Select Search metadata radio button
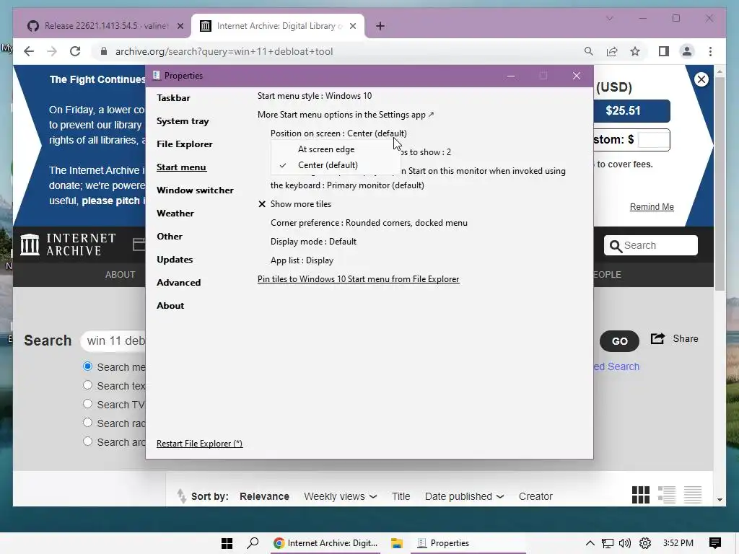This screenshot has width=739, height=554. point(87,366)
